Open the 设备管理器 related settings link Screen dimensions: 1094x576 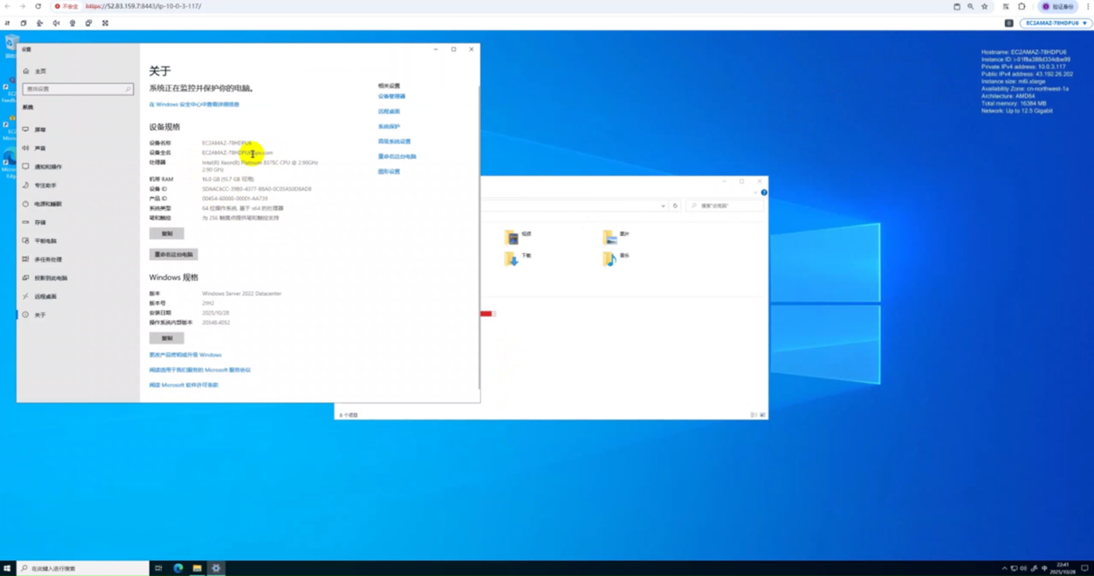(391, 96)
